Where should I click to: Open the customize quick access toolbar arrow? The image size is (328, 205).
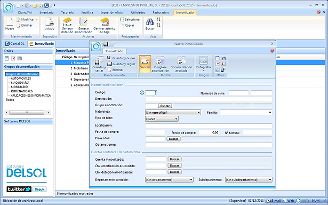(x=54, y=5)
